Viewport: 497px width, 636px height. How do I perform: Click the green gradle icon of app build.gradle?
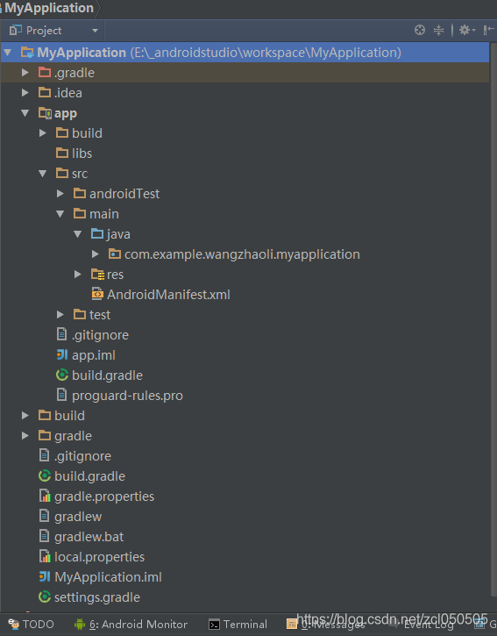tap(62, 375)
